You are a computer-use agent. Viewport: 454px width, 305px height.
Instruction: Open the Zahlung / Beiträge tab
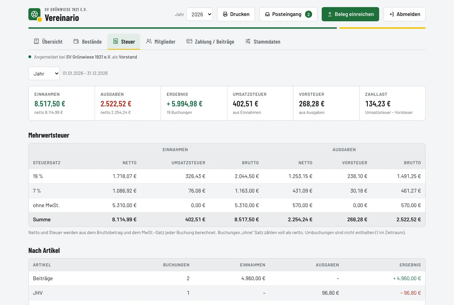pyautogui.click(x=210, y=42)
